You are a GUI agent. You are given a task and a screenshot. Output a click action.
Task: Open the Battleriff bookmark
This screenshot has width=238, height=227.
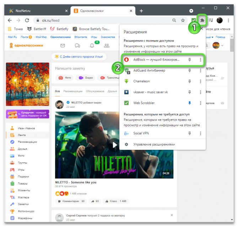click(x=37, y=29)
